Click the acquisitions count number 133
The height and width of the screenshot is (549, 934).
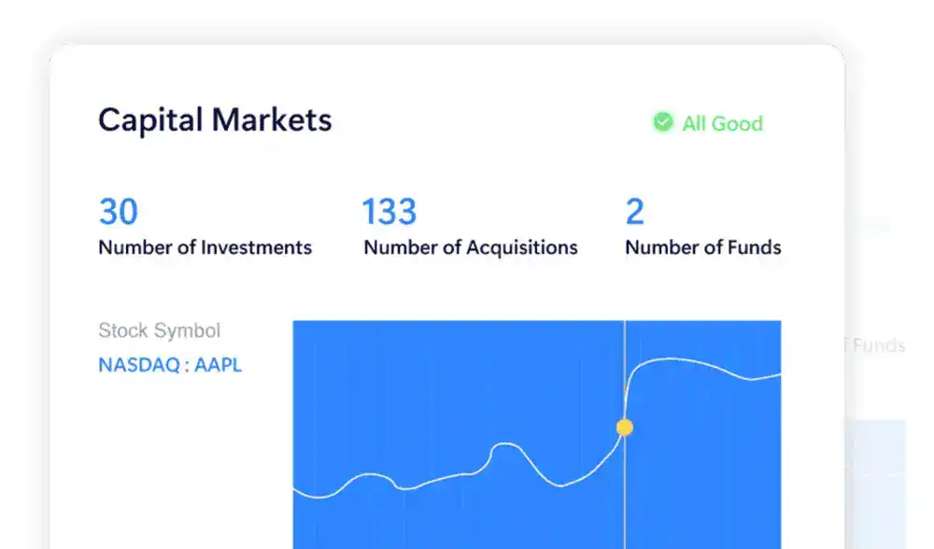(x=389, y=212)
